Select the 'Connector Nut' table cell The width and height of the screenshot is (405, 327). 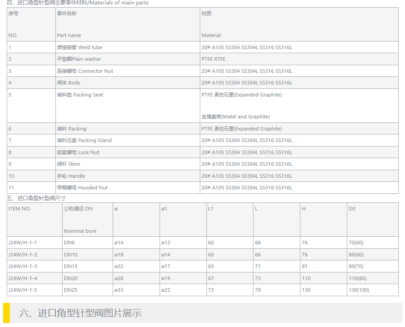coord(85,71)
